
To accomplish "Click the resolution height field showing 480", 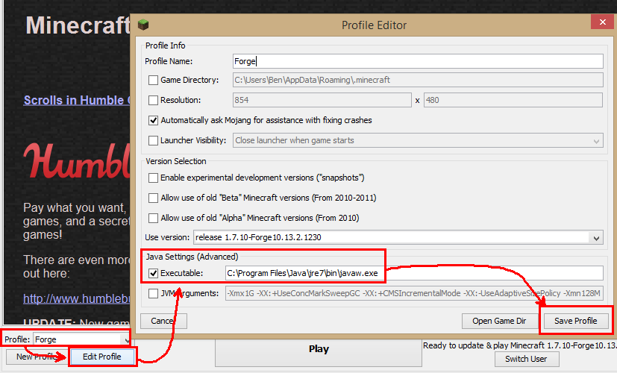I will click(x=513, y=100).
